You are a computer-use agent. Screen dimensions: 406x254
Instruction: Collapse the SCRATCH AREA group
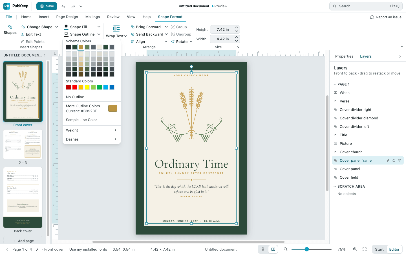coord(335,187)
